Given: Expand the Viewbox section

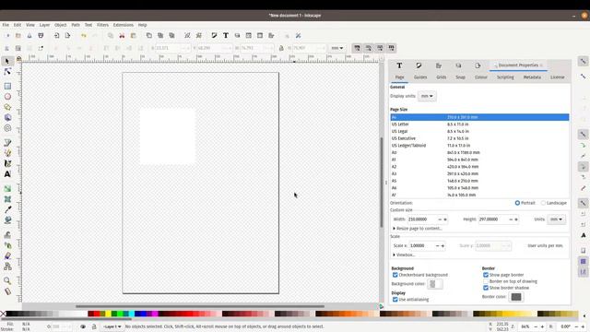Looking at the screenshot, I should 404,255.
